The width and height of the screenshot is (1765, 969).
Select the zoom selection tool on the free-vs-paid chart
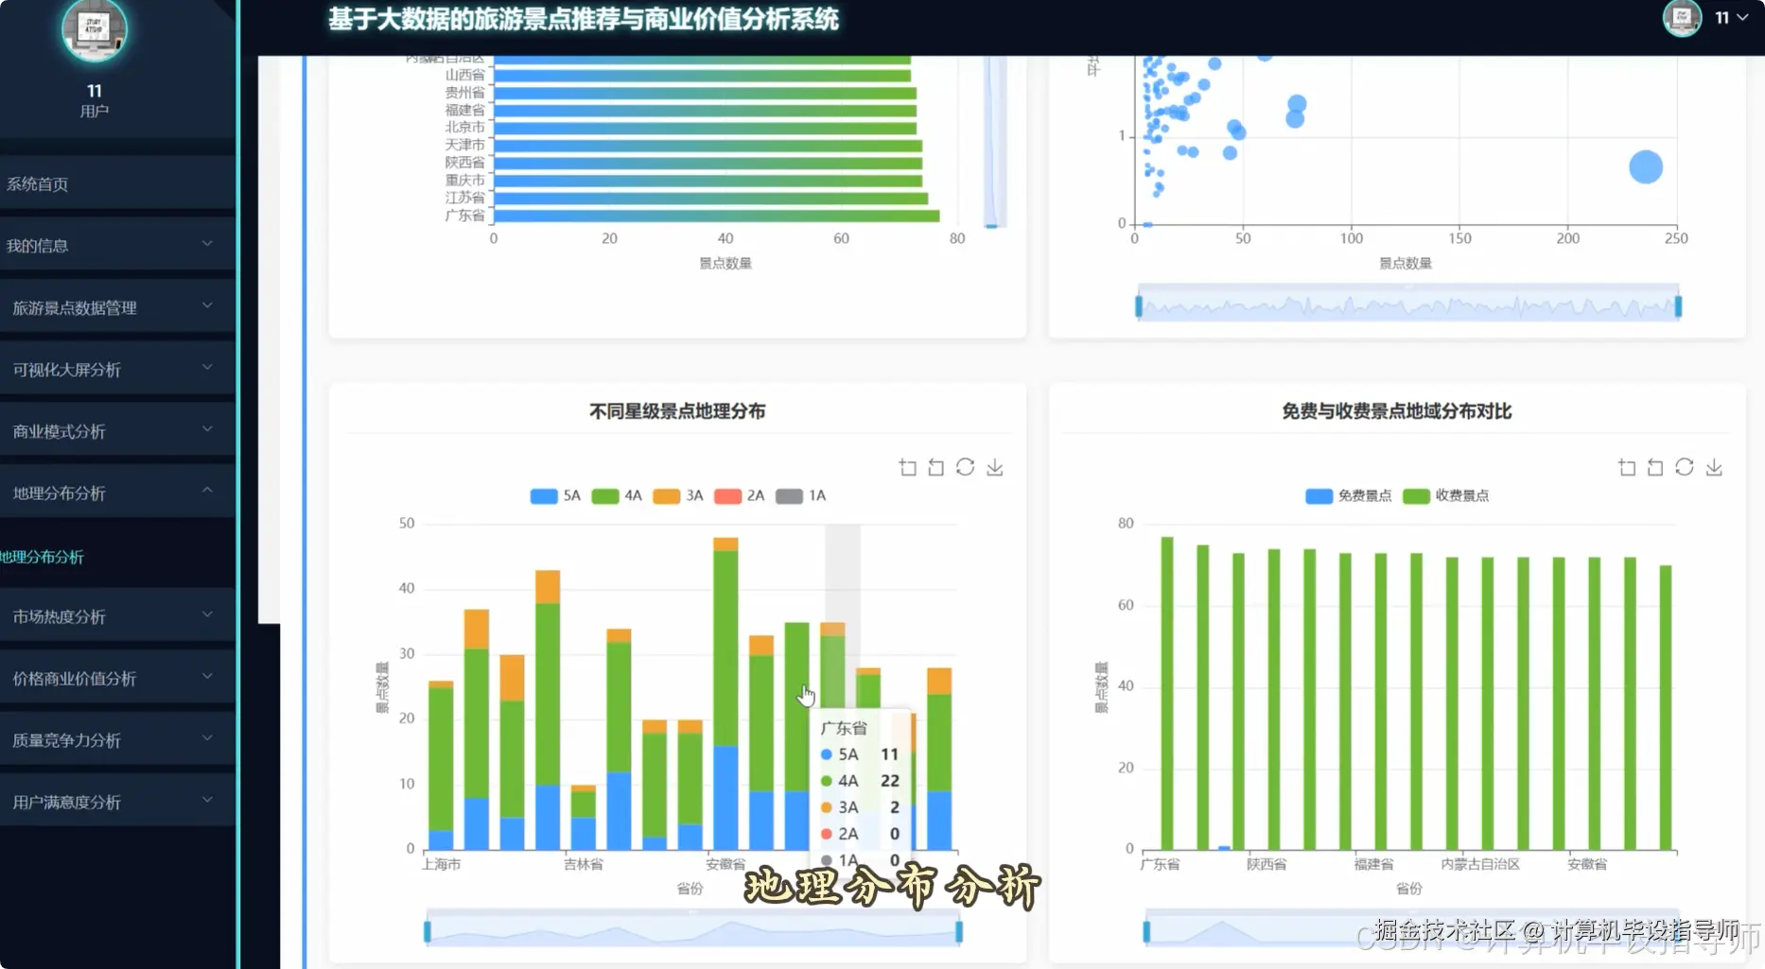[x=1625, y=466]
